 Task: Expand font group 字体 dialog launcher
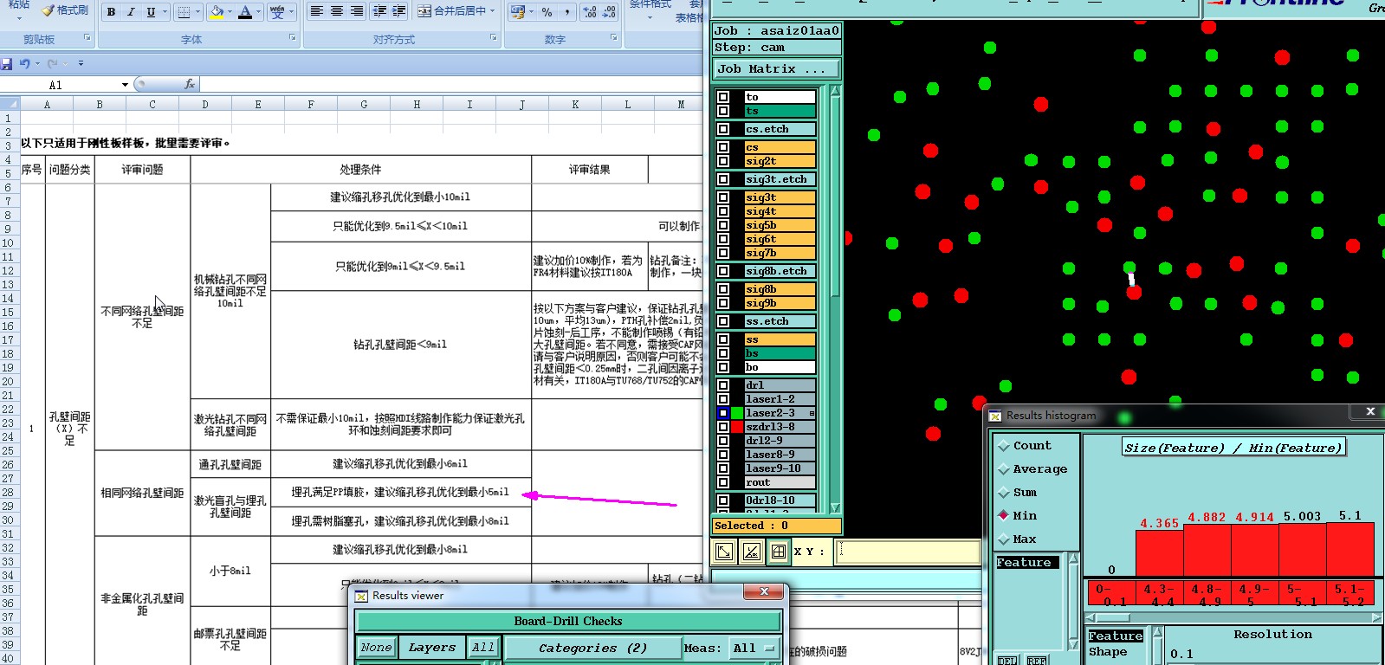292,38
